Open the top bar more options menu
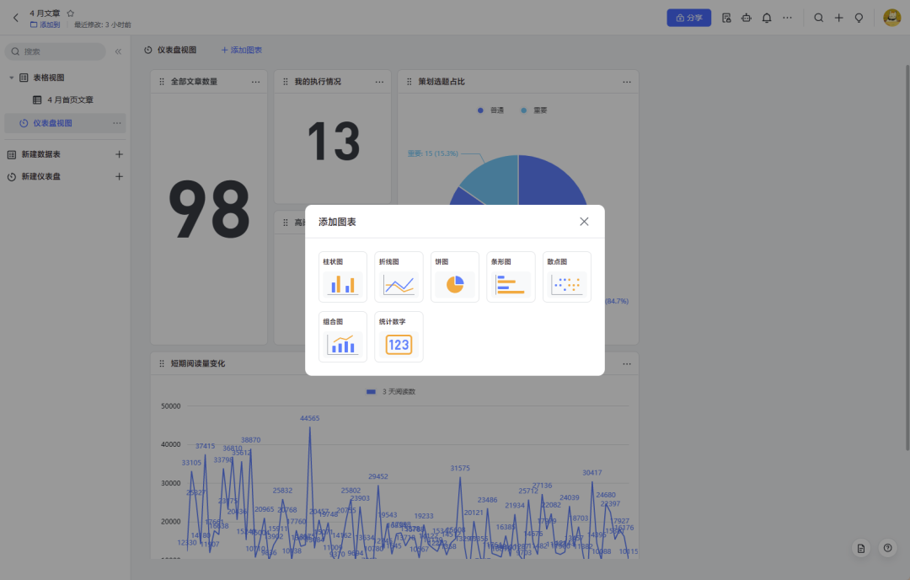 [787, 18]
